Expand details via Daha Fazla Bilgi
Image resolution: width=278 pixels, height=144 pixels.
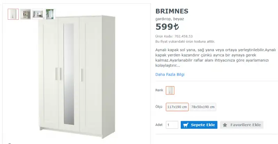(x=170, y=74)
